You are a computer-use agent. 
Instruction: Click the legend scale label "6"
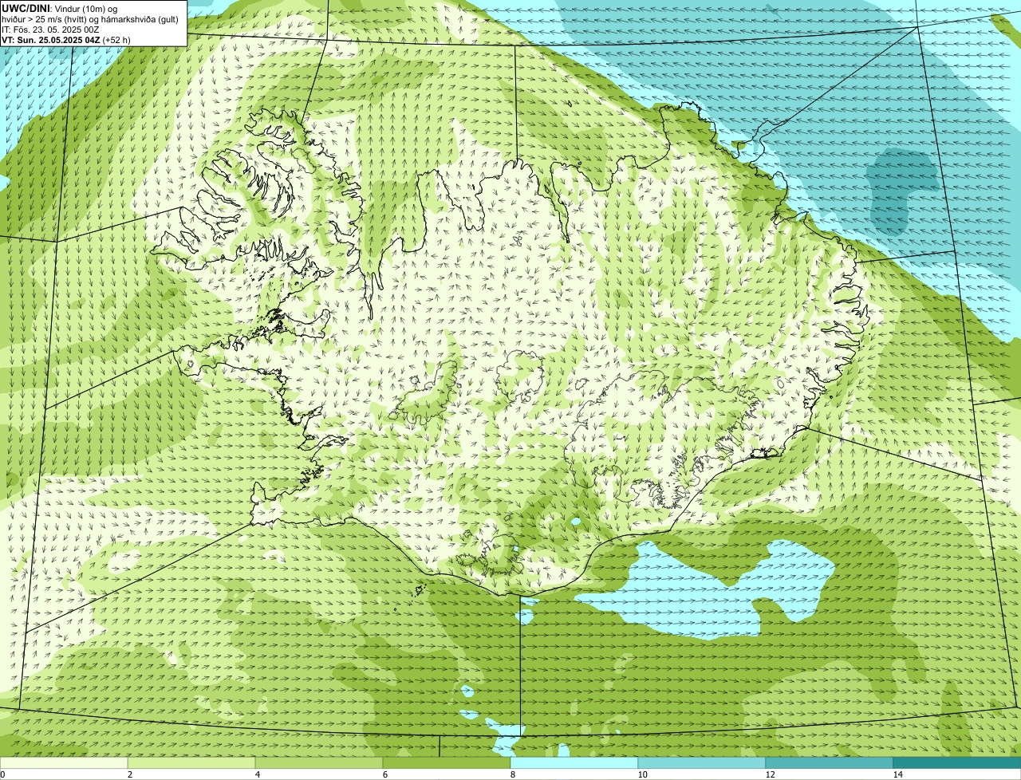click(x=384, y=774)
